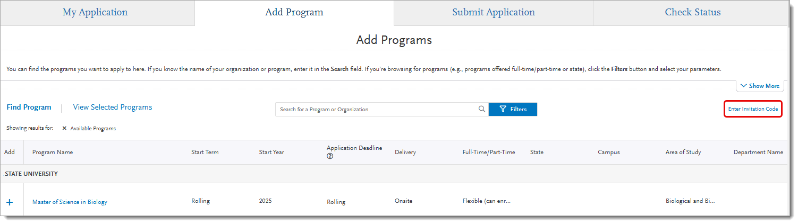Click the Area of Study column header

683,152
